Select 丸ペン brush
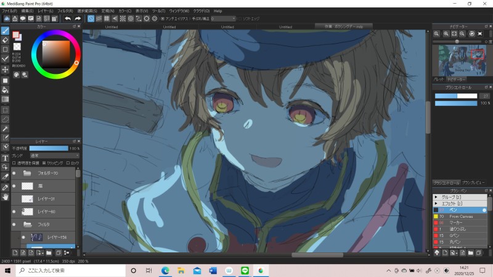Viewport: 493px width, 277px height. 460,242
